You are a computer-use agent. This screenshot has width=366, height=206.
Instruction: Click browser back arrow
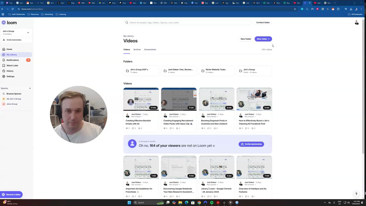coord(2,9)
